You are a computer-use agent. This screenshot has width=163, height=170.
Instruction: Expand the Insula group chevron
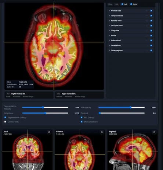(109, 35)
